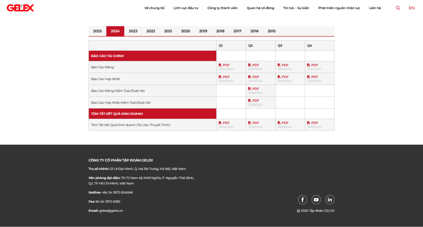Image resolution: width=423 pixels, height=227 pixels.
Task: Open the Công ty thành viên menu
Action: point(222,8)
